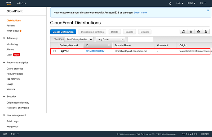Screen dimensions: 212x137
Task: Open Policies in sidebar
Action: 11,26
